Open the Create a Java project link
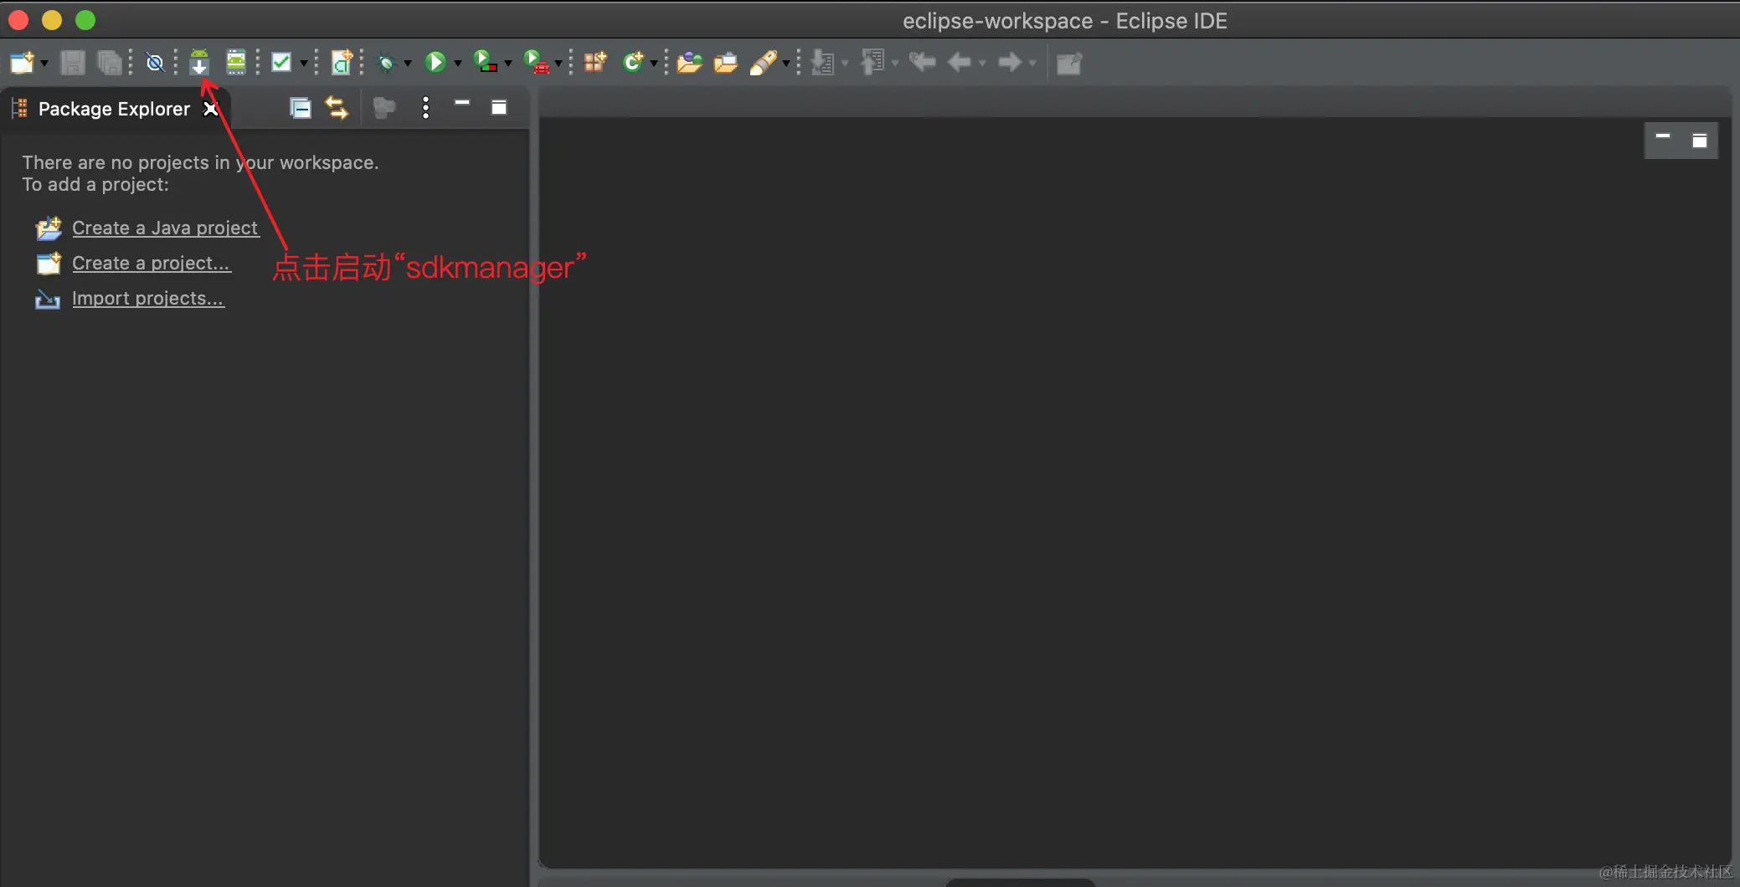Viewport: 1740px width, 887px height. tap(165, 228)
